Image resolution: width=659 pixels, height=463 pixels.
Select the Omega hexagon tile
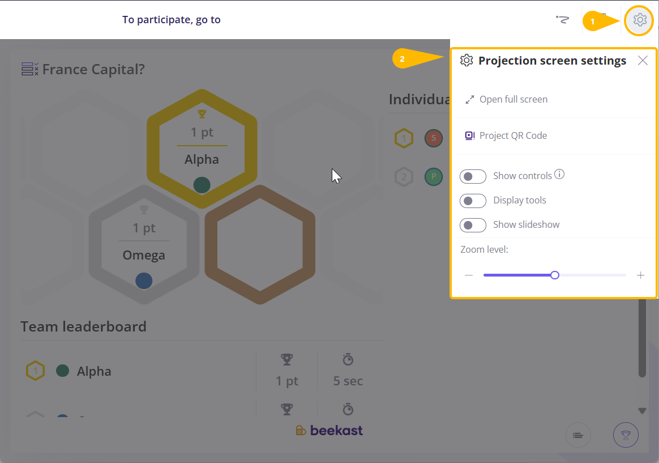point(144,244)
